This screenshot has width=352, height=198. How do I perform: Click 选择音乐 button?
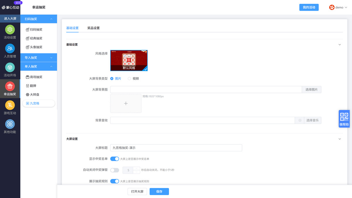pos(312,120)
